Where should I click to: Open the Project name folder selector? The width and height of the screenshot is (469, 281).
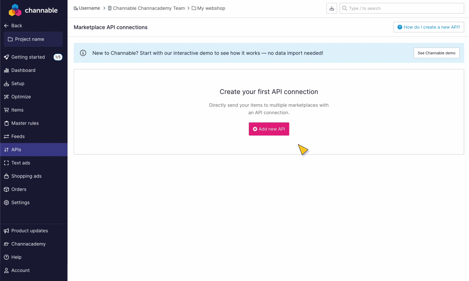(33, 39)
